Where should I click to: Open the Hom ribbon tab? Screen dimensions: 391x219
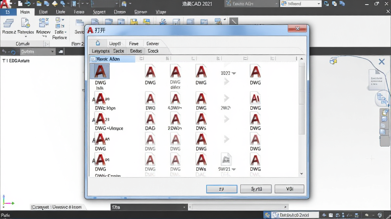click(25, 12)
